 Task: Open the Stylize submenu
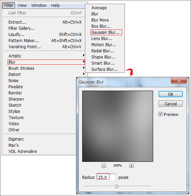[14, 112]
